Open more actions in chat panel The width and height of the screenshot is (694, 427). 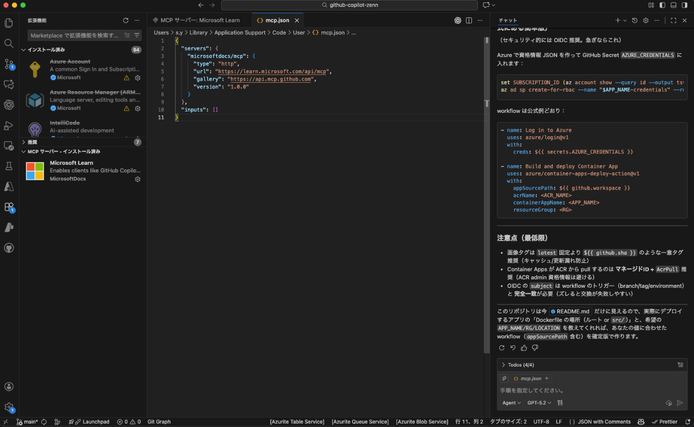(x=657, y=20)
